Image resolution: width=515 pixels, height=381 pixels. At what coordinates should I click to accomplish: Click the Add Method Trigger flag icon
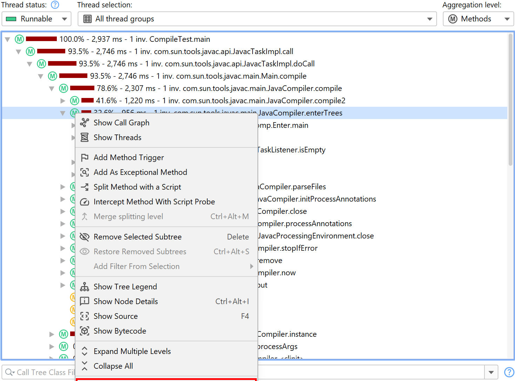pyautogui.click(x=85, y=157)
